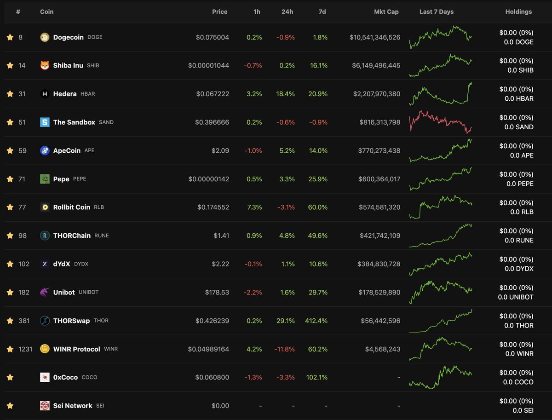Open the Pepe coin page

pyautogui.click(x=61, y=179)
